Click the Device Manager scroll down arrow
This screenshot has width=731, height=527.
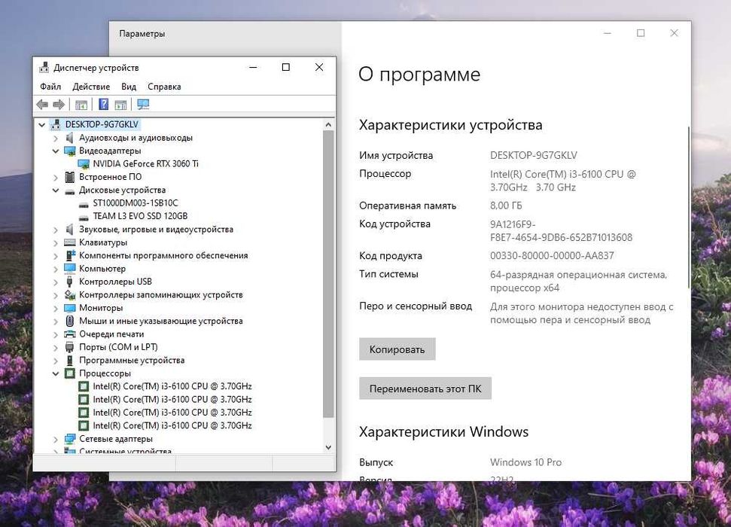328,447
